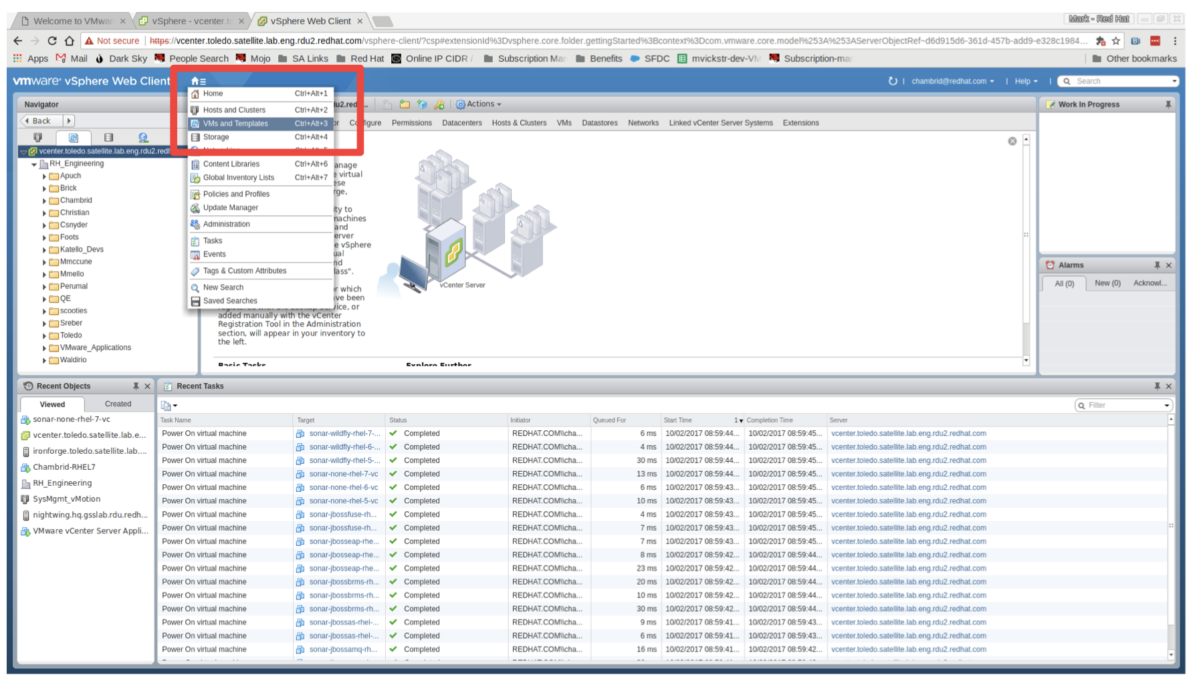Select the Networking tab icon in Navigator

pyautogui.click(x=142, y=138)
